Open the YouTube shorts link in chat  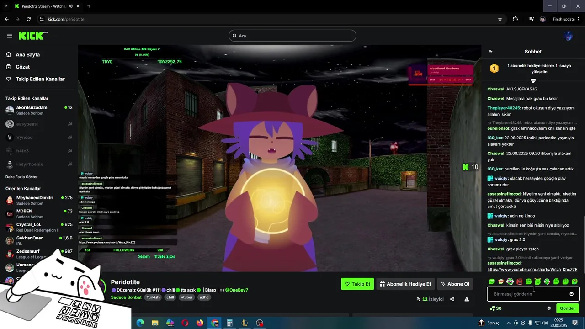532,270
